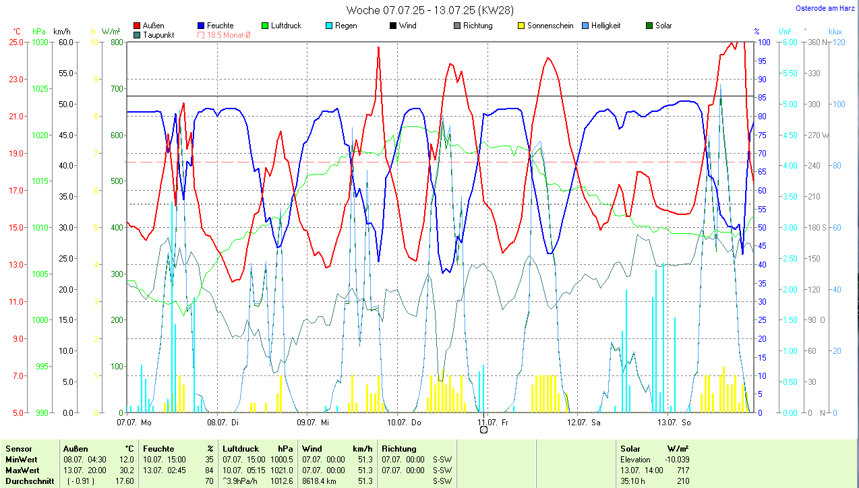Click the Helligkeit legend swatch

(x=585, y=26)
